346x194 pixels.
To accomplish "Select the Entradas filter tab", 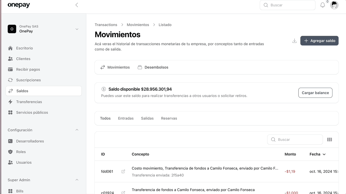I will pyautogui.click(x=126, y=118).
